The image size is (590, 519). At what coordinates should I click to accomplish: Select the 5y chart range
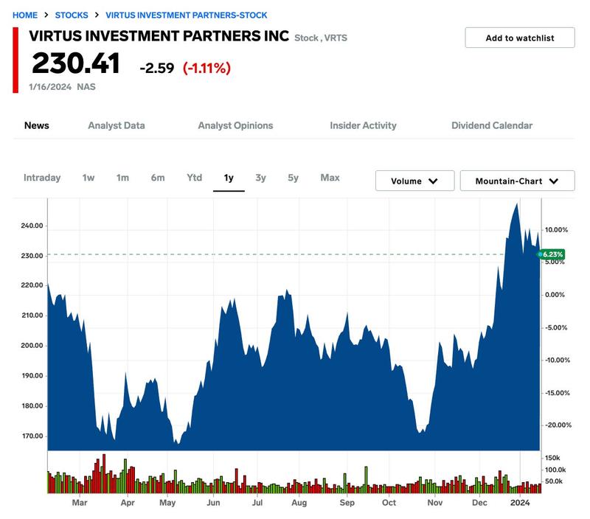[x=293, y=178]
